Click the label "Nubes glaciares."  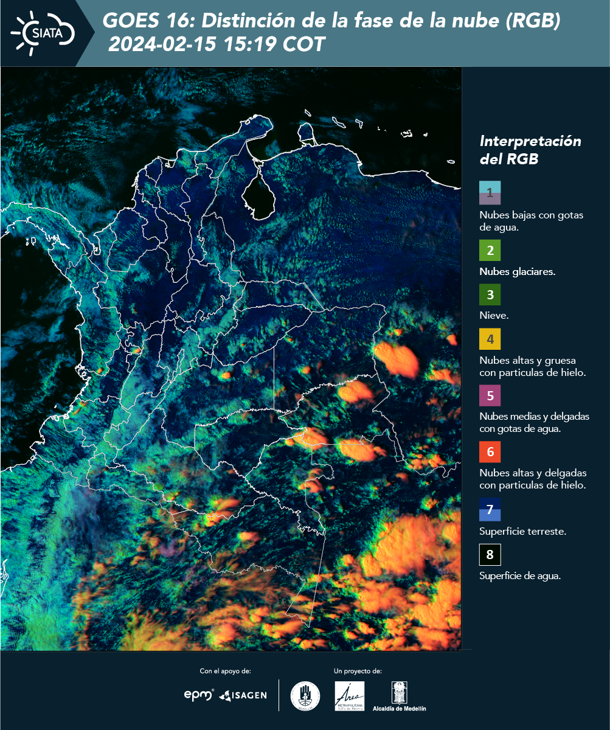click(517, 272)
